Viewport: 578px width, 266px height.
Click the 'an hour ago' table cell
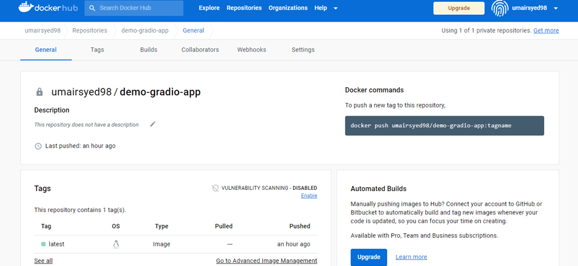click(x=294, y=244)
